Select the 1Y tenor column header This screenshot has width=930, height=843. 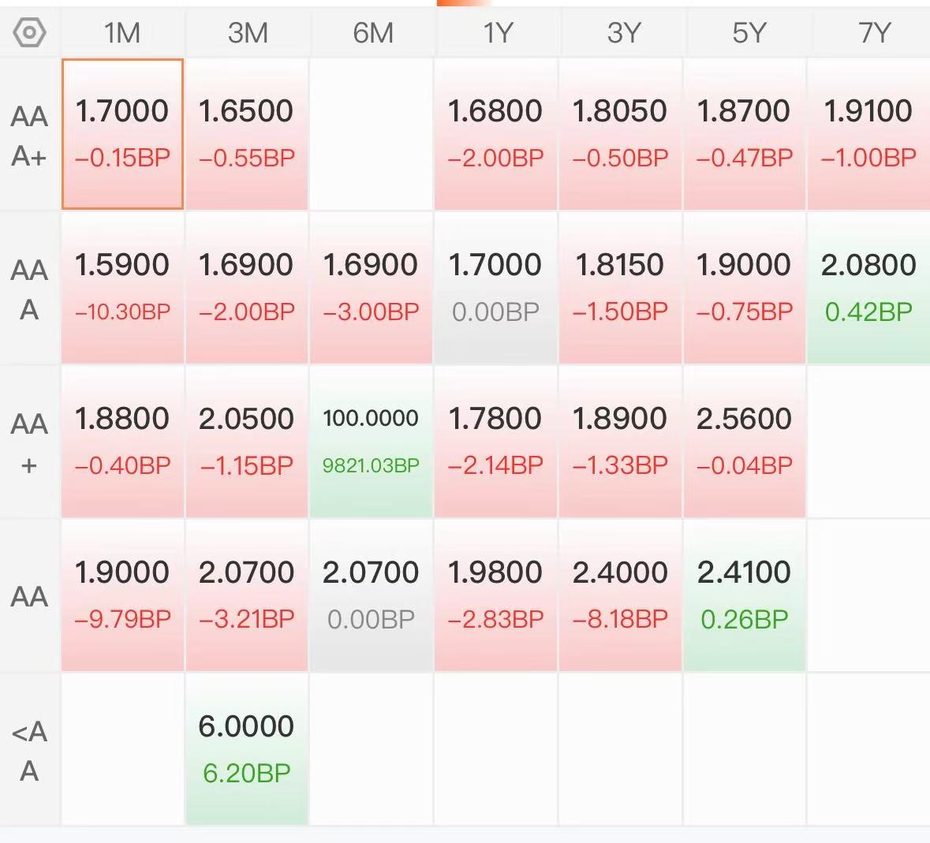[497, 32]
